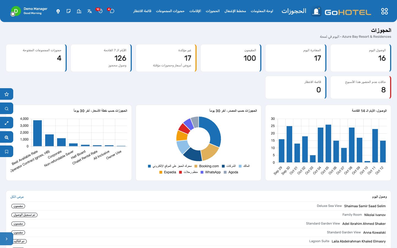Click the Oct 05 bar in arrivals chart
This screenshot has height=248, width=397.
pyautogui.click(x=328, y=144)
